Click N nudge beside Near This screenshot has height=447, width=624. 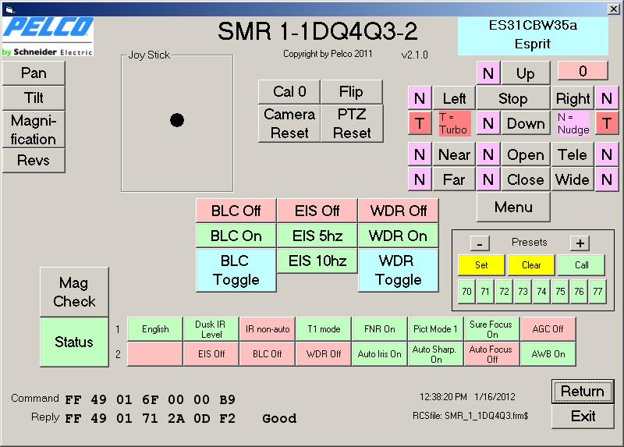click(x=420, y=154)
